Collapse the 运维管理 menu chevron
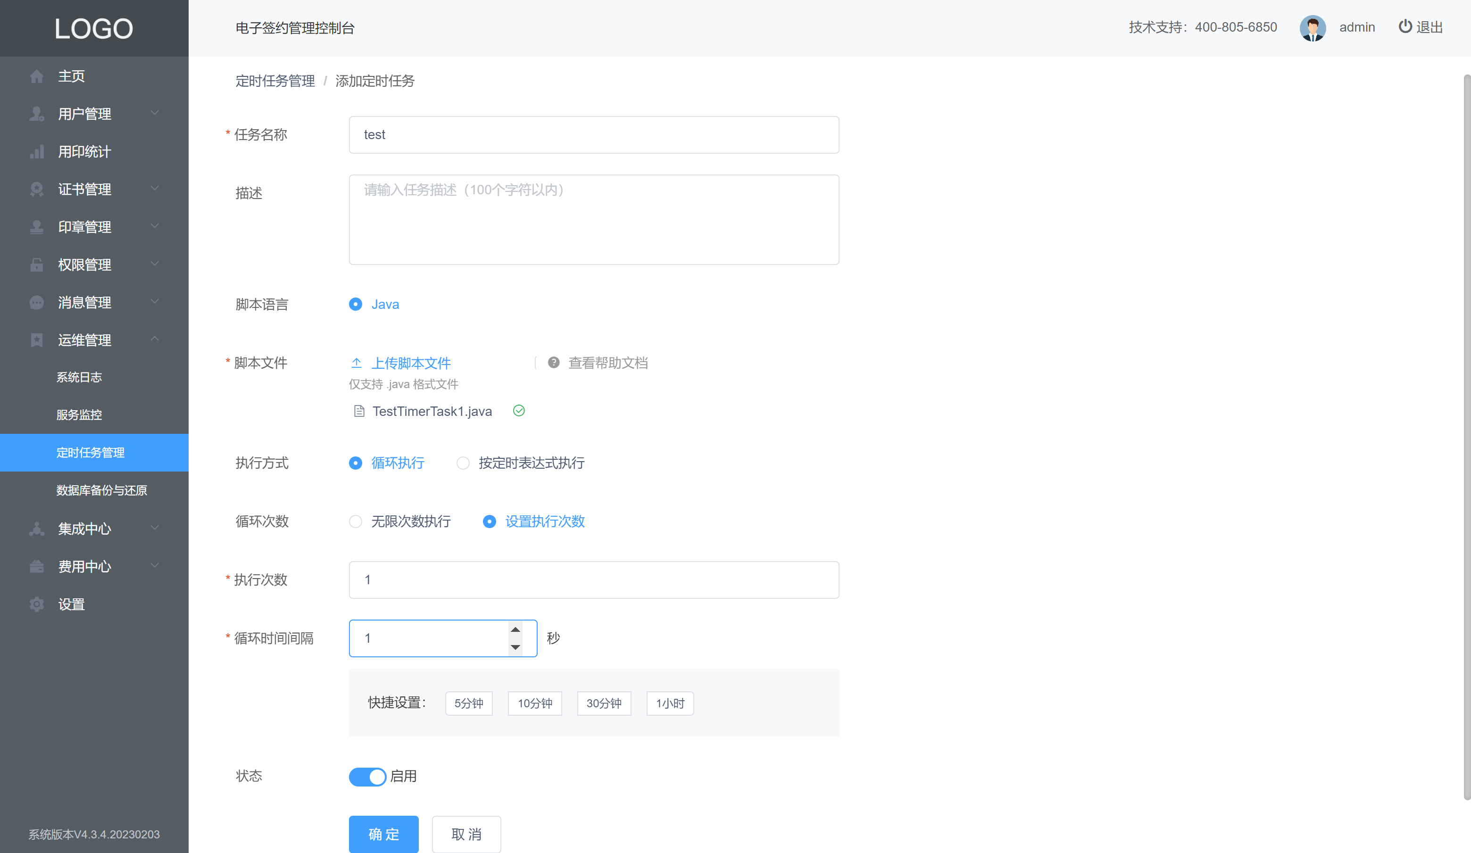Image resolution: width=1471 pixels, height=853 pixels. pos(155,340)
